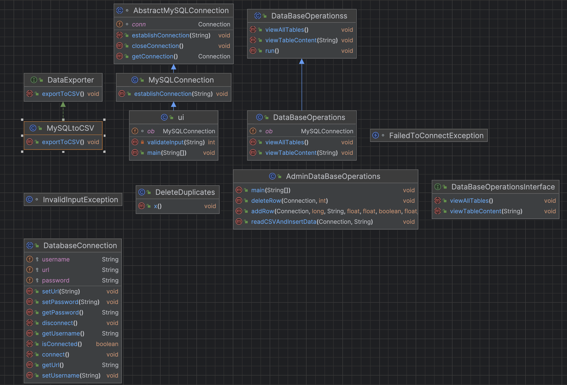This screenshot has width=567, height=385.
Task: Click the MySQLConnection class header
Action: point(181,80)
